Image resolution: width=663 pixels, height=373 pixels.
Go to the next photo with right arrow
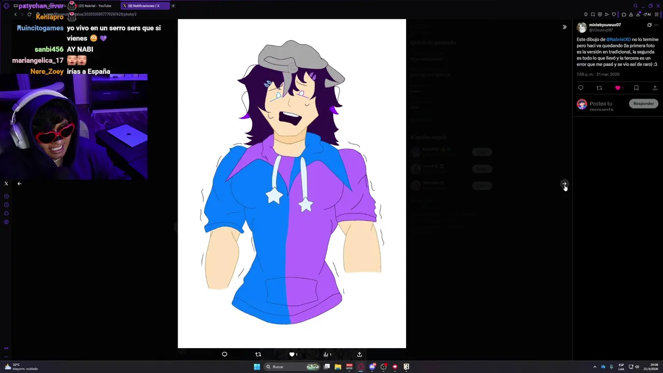pyautogui.click(x=565, y=183)
